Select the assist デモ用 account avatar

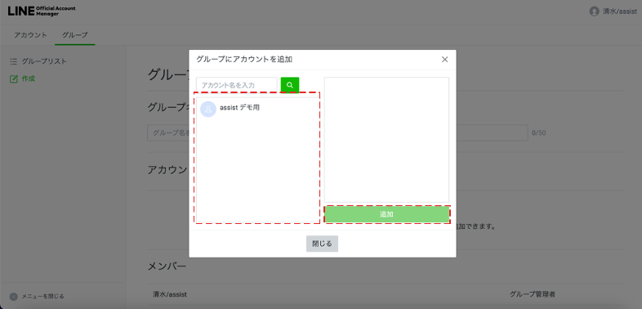pos(208,109)
